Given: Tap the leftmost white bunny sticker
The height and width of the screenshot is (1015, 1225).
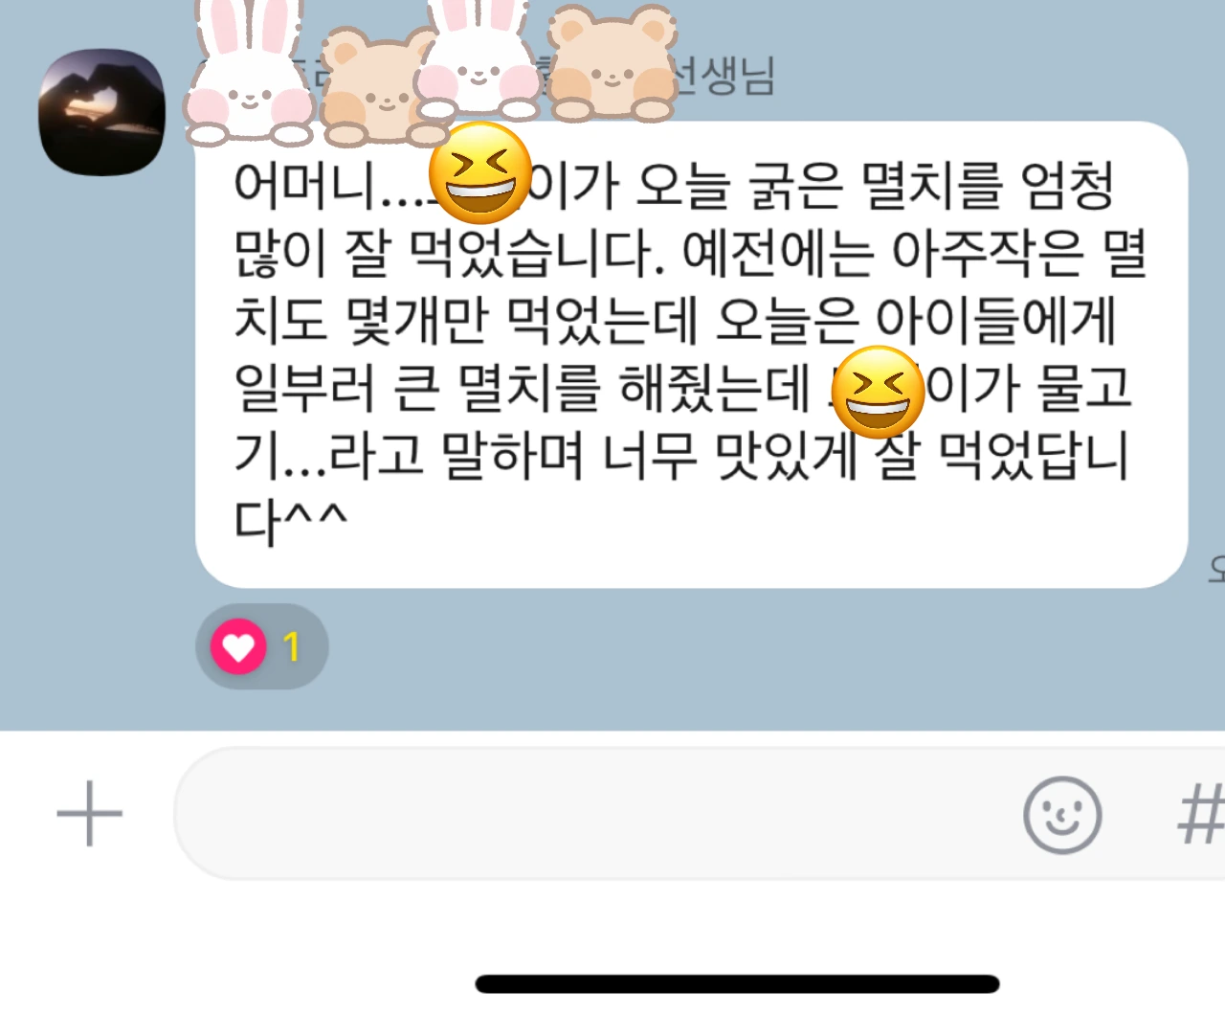Looking at the screenshot, I should [249, 72].
